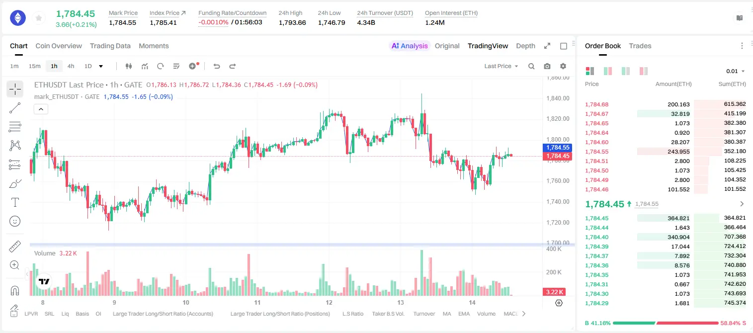Switch to the Trades tab
753x333 pixels.
click(x=640, y=46)
